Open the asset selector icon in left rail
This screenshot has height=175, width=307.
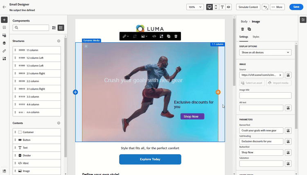tap(5, 35)
